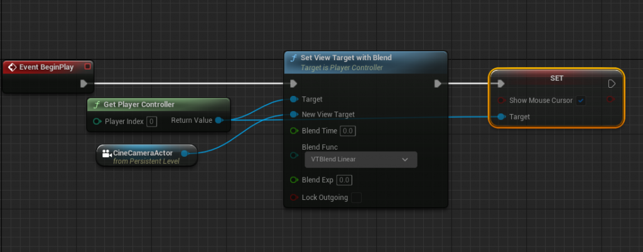Screen dimensions: 643x252
Task: Click Event BeginPlay's execution output pin
Action: (x=84, y=83)
